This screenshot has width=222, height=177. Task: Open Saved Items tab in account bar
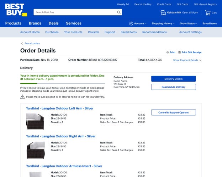(x=129, y=32)
